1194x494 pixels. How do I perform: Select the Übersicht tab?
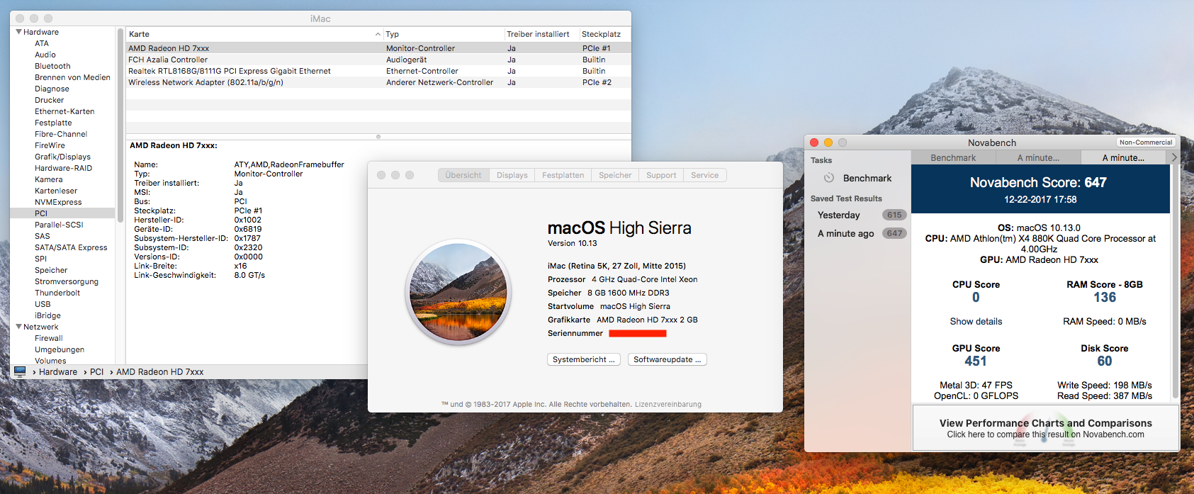point(463,175)
